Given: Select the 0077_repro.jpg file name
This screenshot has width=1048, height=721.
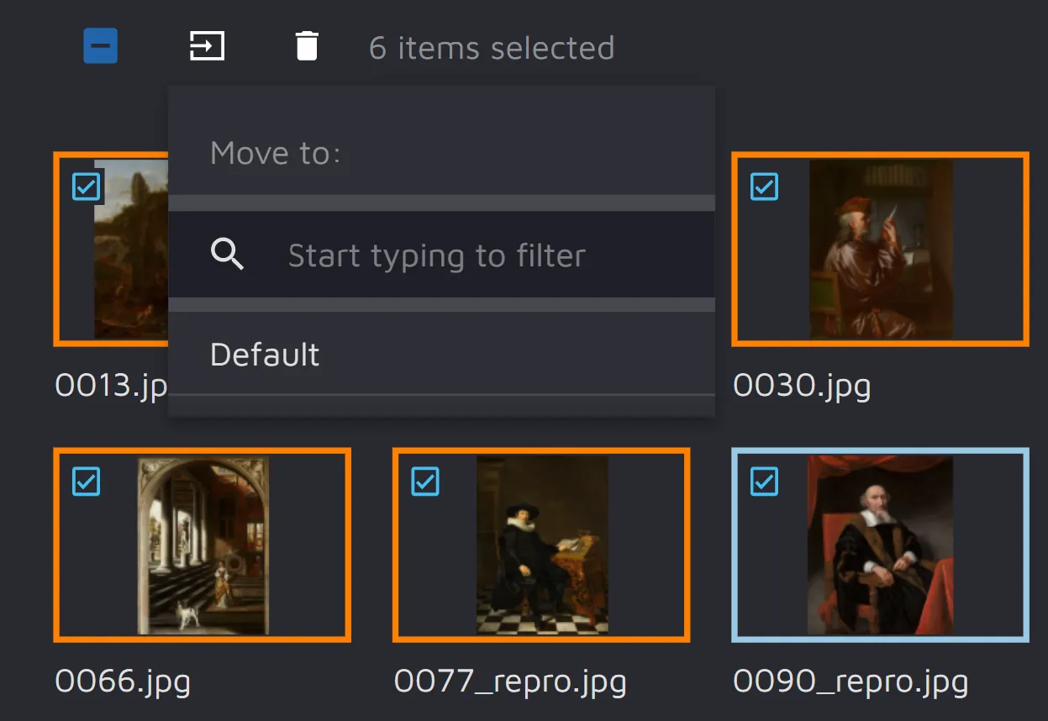Looking at the screenshot, I should [x=510, y=682].
